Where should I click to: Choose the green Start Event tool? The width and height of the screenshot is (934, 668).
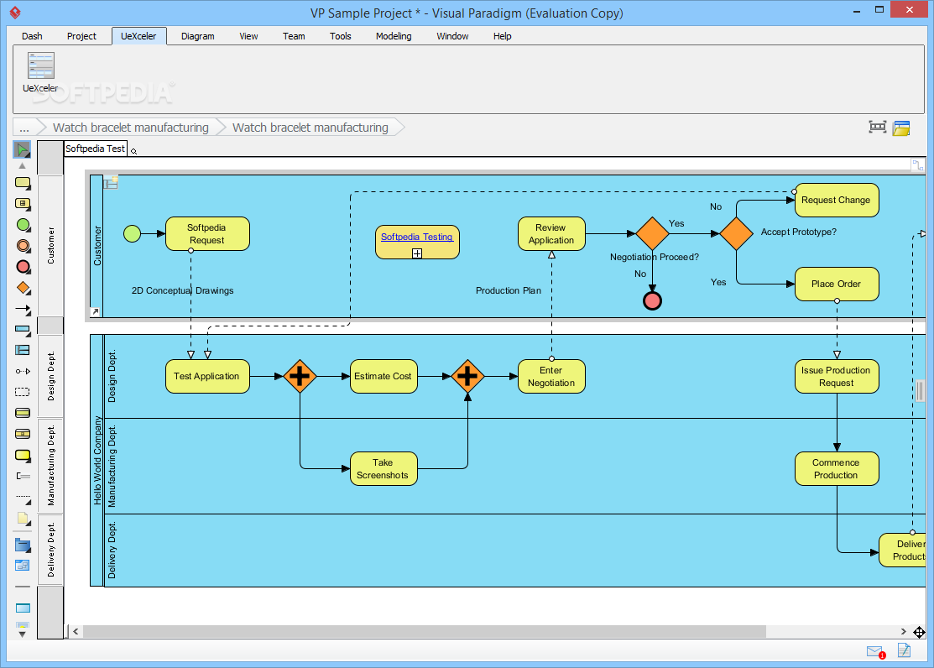tap(23, 225)
